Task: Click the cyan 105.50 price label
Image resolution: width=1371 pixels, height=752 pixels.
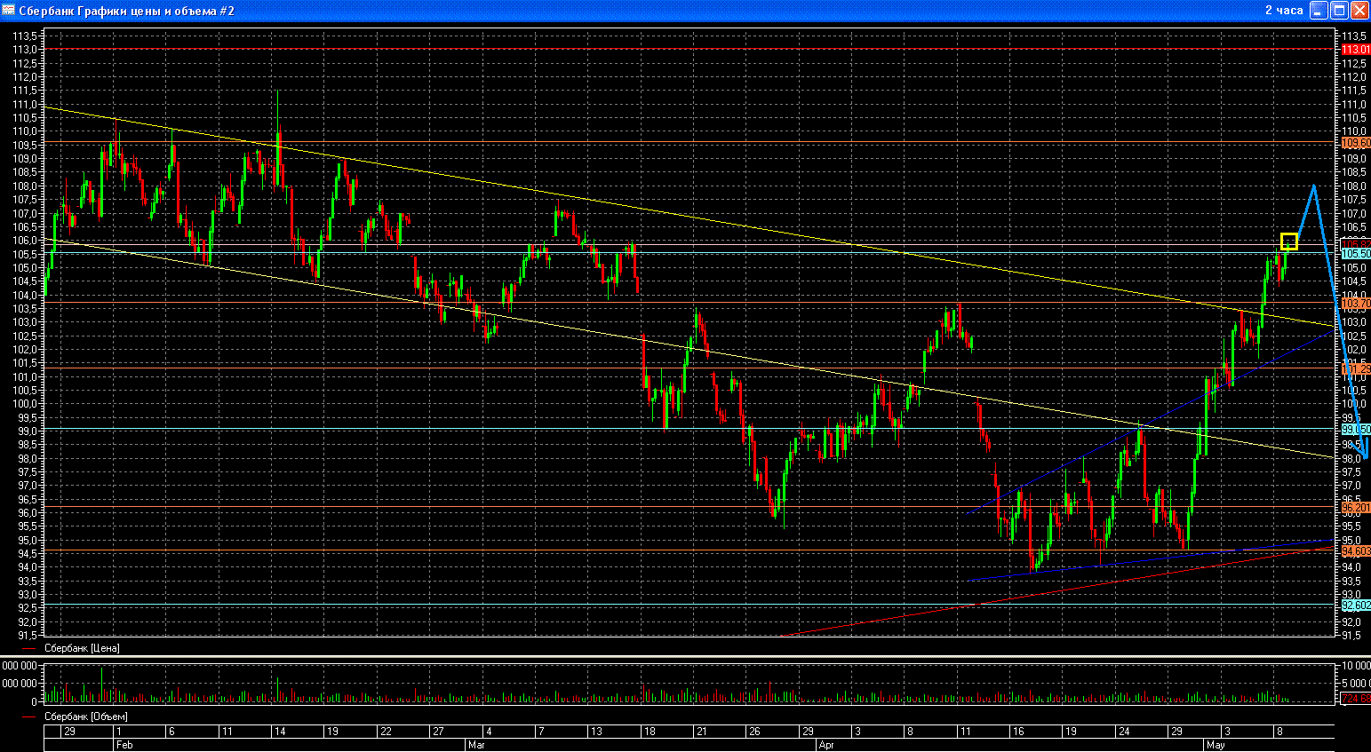Action: pyautogui.click(x=1355, y=254)
